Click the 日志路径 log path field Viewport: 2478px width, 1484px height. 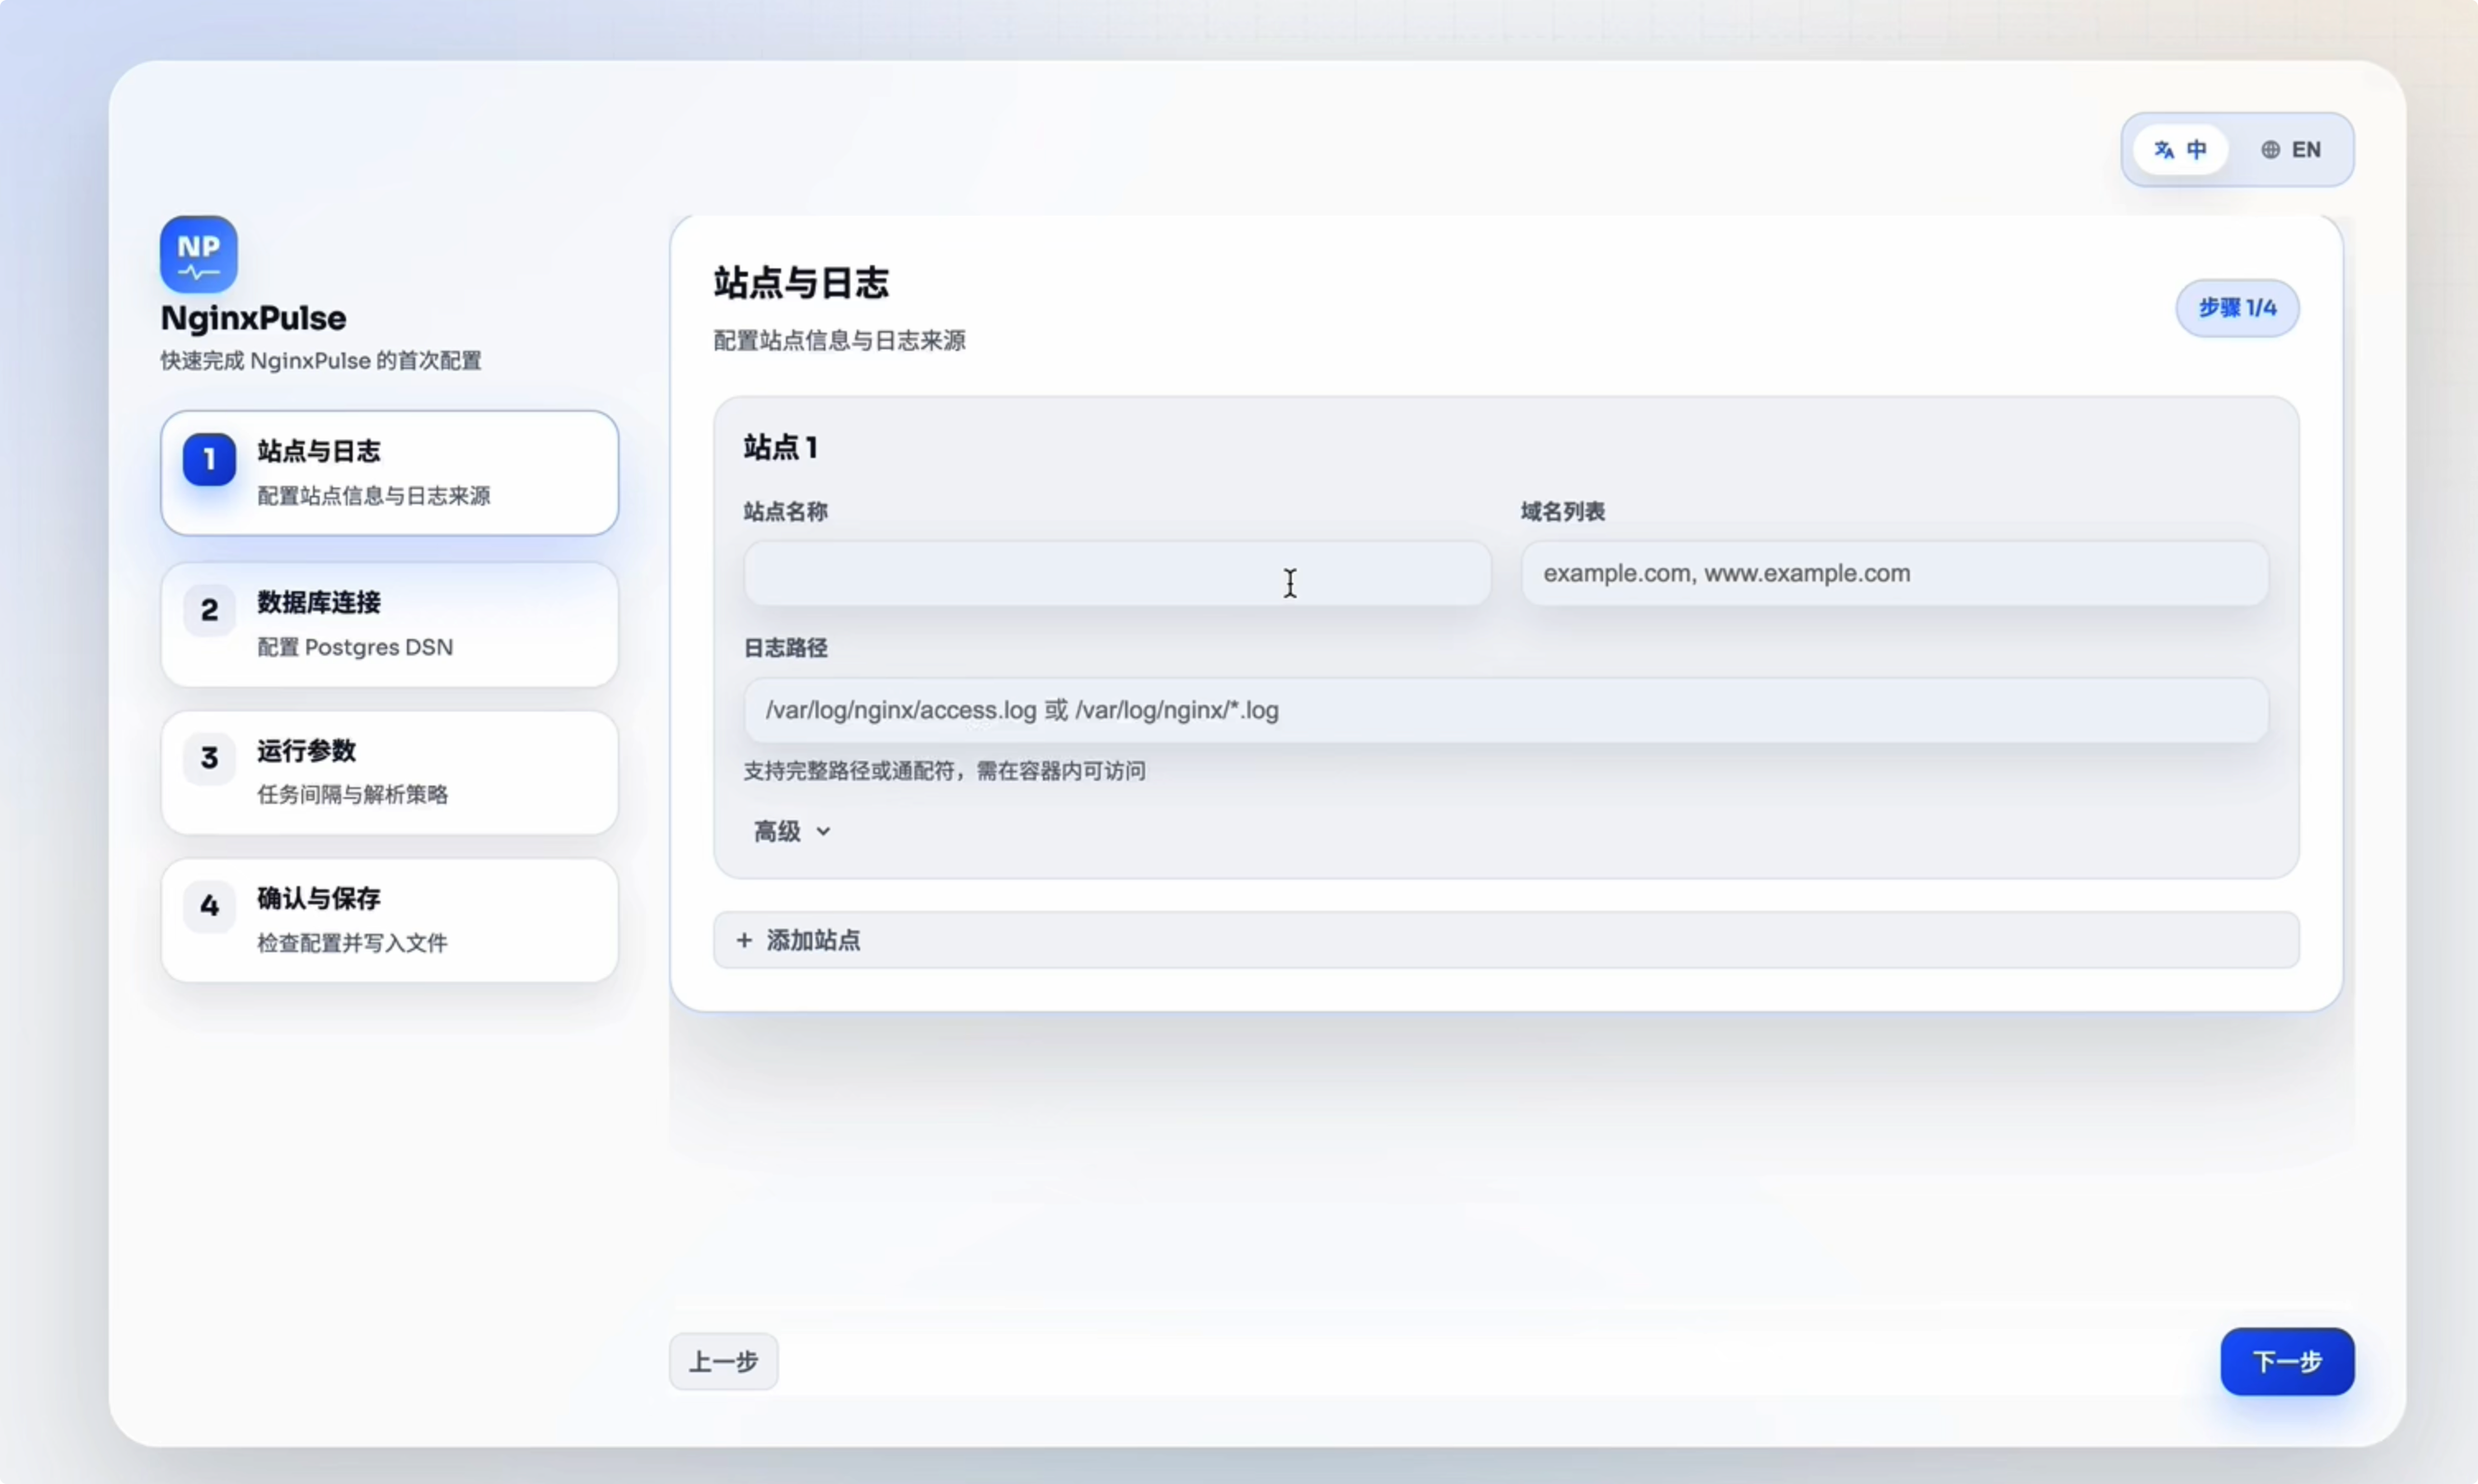coord(1505,710)
